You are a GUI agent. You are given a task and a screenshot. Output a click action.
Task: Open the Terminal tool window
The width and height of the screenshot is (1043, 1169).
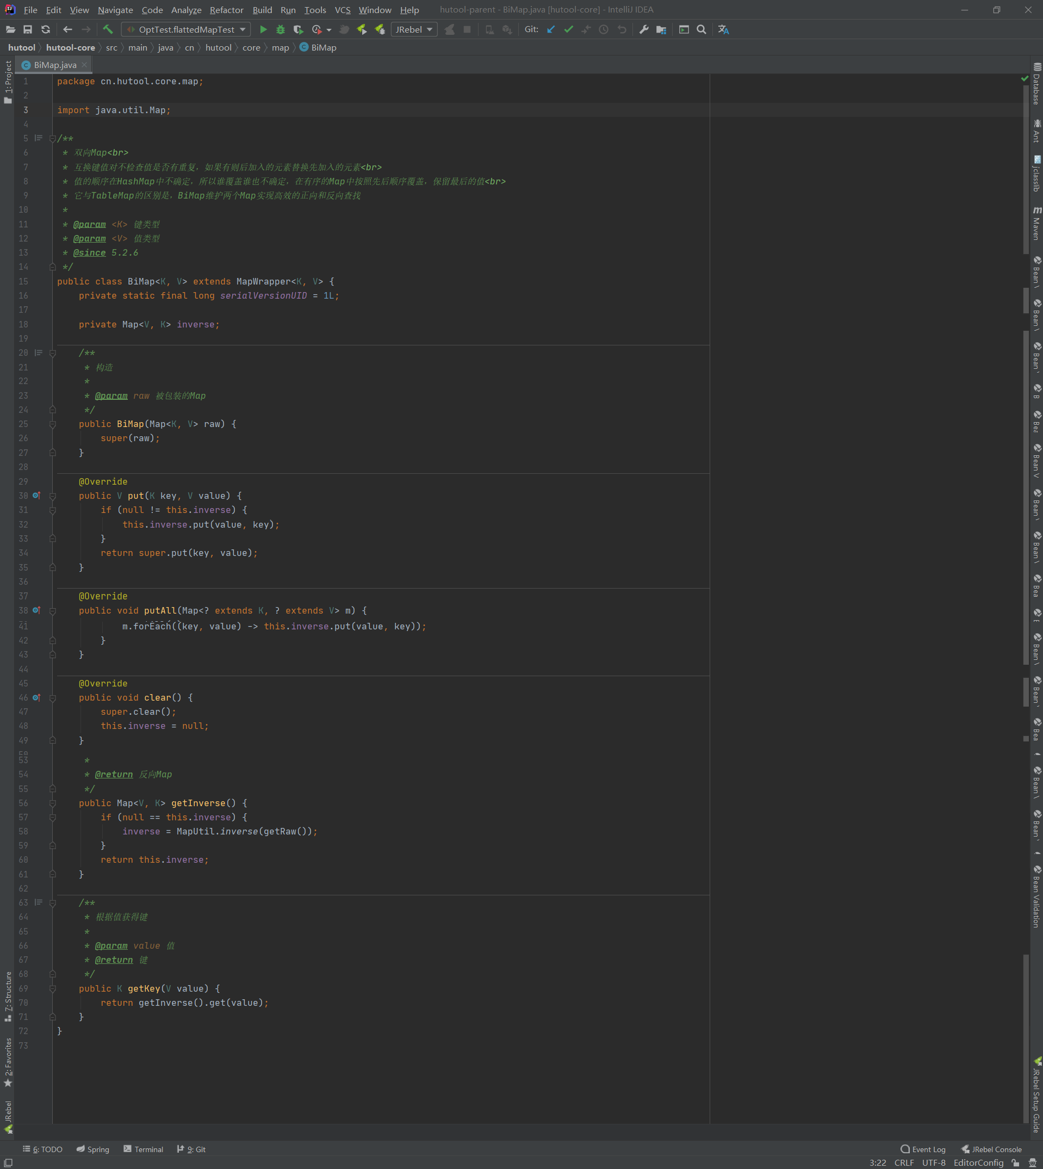pyautogui.click(x=143, y=1149)
